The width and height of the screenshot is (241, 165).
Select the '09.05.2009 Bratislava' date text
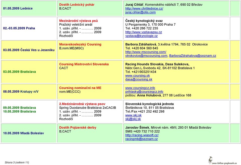pos(20,108)
